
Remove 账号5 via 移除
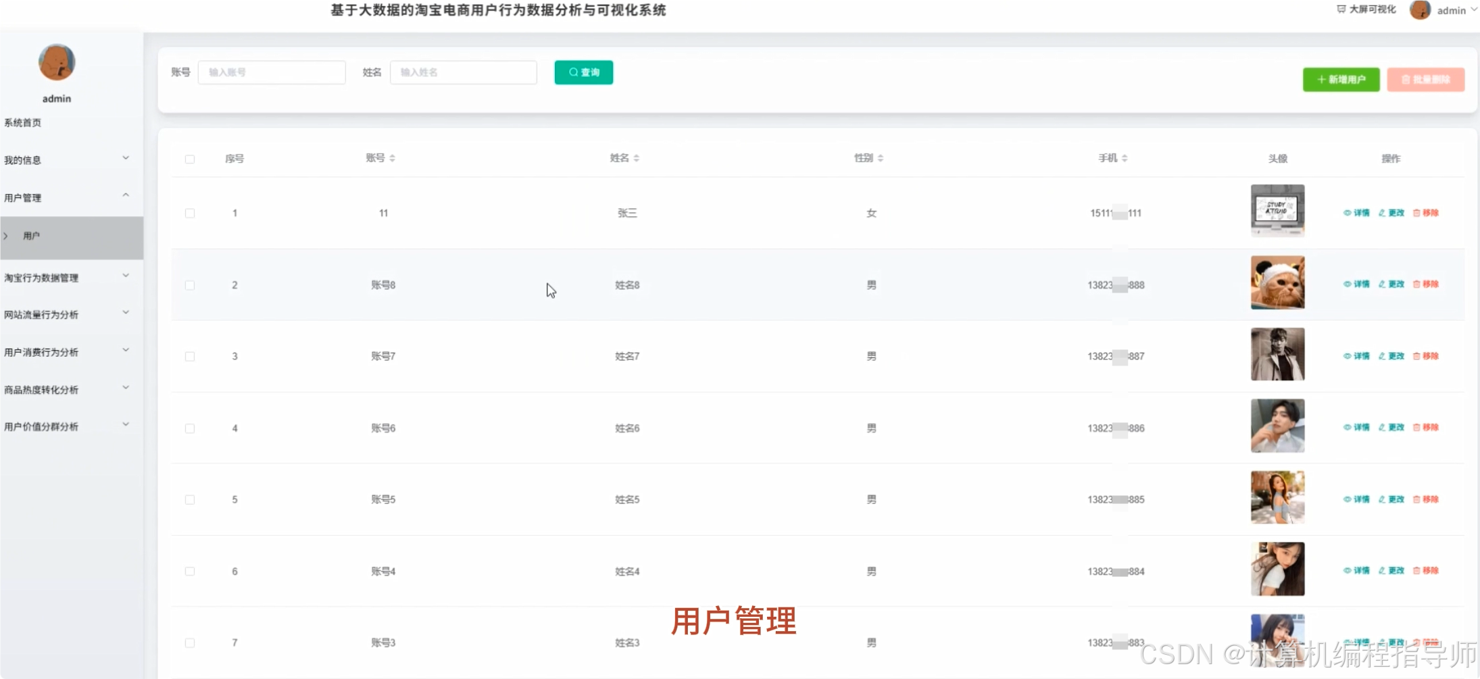[1426, 499]
